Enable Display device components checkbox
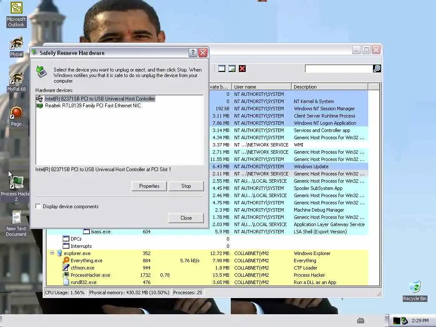Image resolution: width=436 pixels, height=327 pixels. tap(38, 207)
